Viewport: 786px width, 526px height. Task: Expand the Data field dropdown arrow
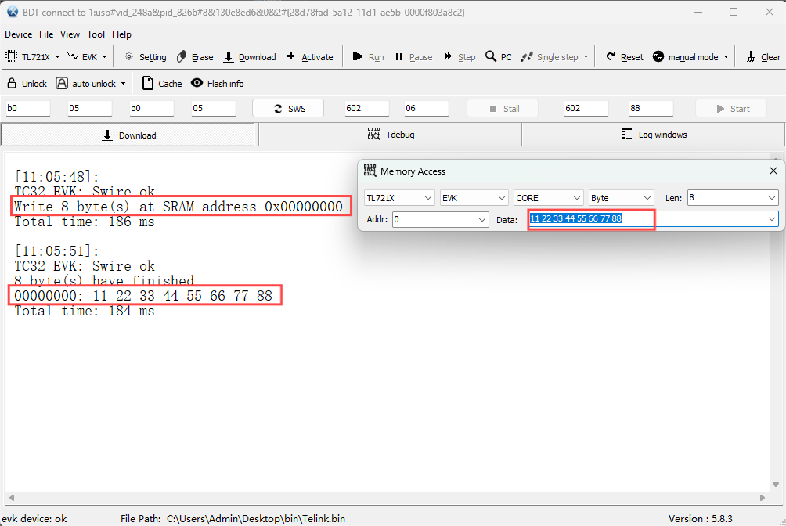[772, 218]
